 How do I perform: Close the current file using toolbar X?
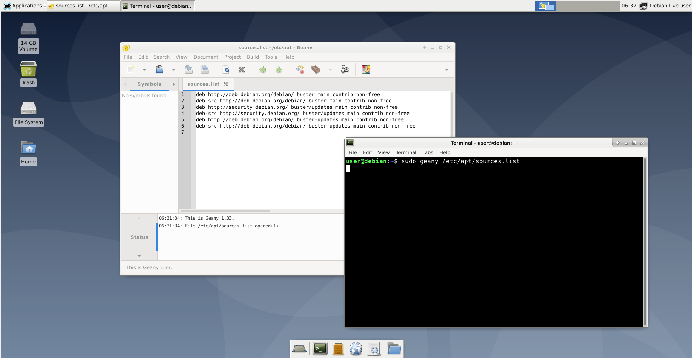[x=242, y=70]
